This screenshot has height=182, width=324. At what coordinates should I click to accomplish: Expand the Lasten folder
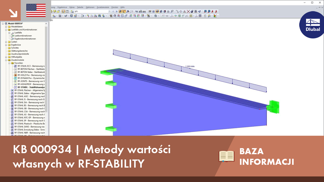tap(6, 42)
